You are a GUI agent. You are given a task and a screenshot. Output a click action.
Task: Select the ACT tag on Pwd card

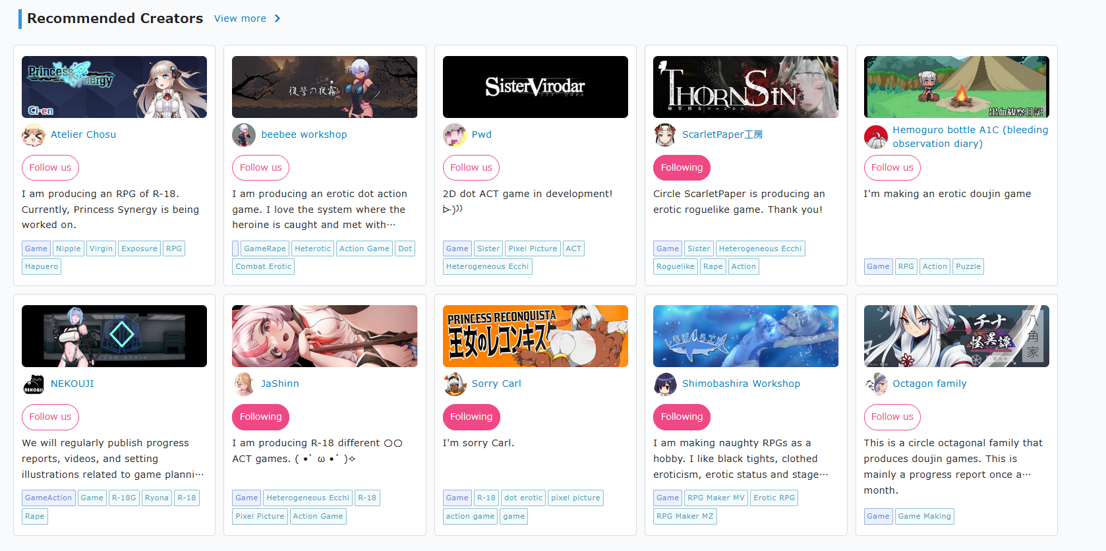[573, 248]
